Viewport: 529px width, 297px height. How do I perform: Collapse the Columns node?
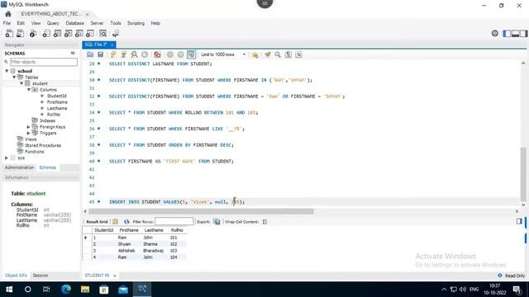pos(29,90)
